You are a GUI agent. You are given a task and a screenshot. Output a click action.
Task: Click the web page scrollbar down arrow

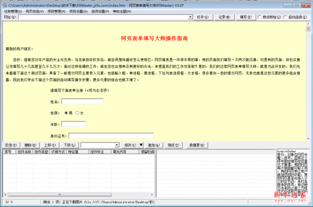308,139
